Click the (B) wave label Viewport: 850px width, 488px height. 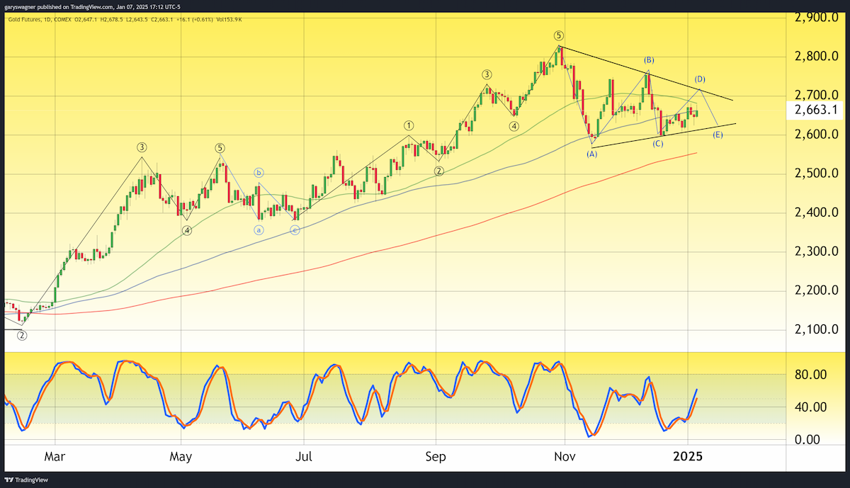pyautogui.click(x=649, y=60)
